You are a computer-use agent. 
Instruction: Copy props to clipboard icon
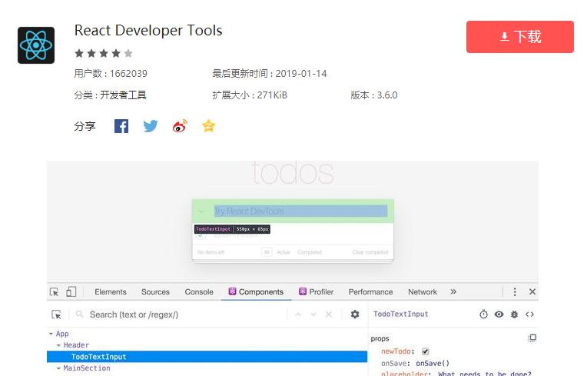532,338
